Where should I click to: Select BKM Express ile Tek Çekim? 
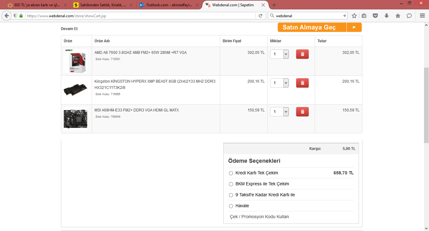click(x=231, y=184)
